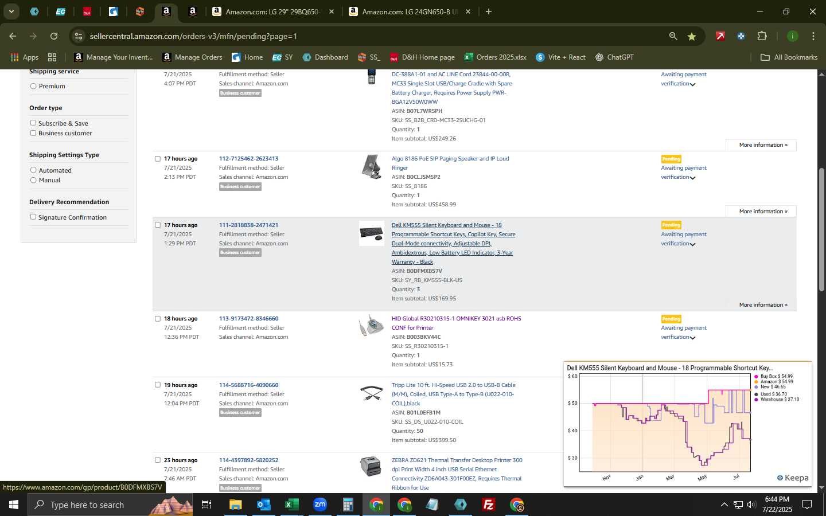Open Task View on the taskbar
Screen dimensions: 826x516
pos(206,505)
